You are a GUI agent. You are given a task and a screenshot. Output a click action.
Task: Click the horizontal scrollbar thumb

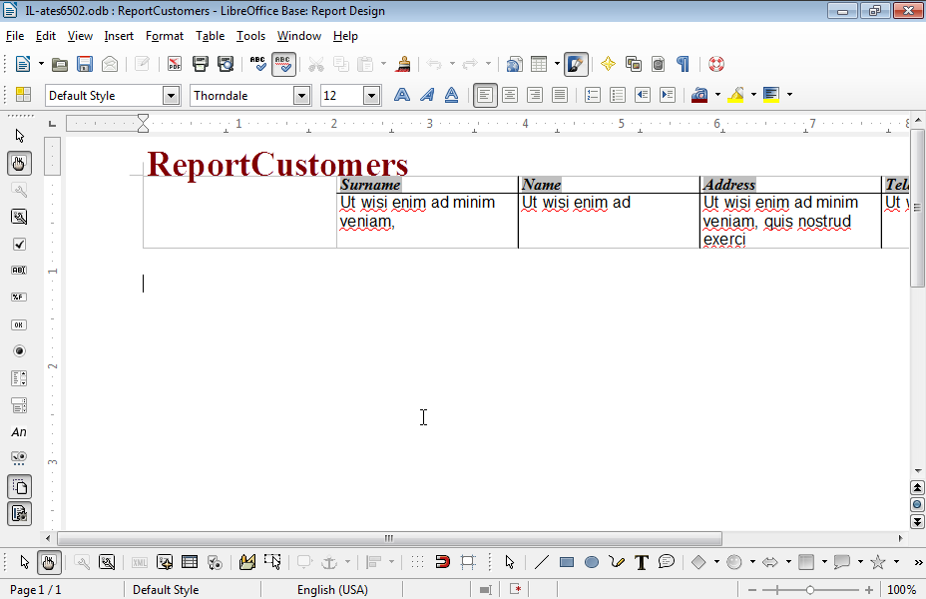pos(389,538)
